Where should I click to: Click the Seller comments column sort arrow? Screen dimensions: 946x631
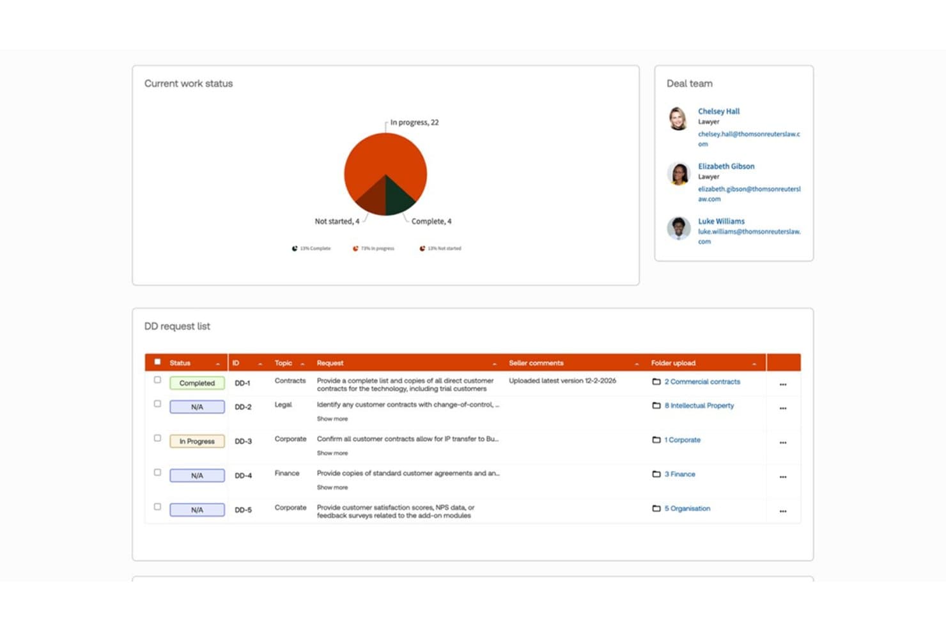pos(637,364)
